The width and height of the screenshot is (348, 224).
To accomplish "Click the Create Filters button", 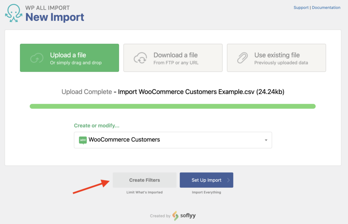I will 144,180.
